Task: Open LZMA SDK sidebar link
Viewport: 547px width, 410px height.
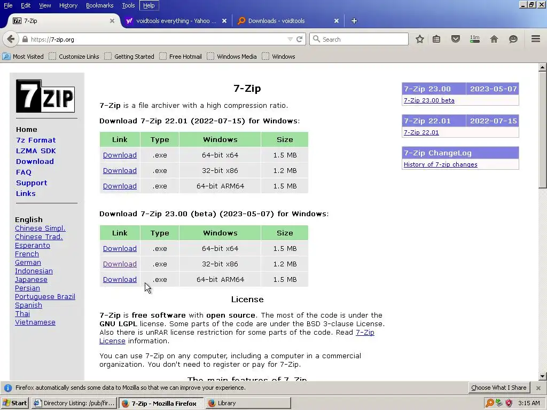Action: (36, 151)
